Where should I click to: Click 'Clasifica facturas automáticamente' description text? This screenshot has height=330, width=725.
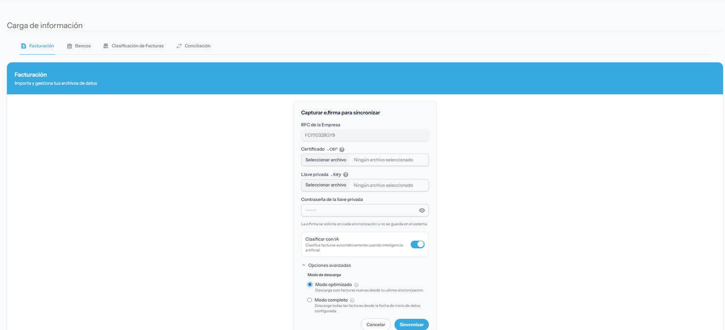pos(354,247)
